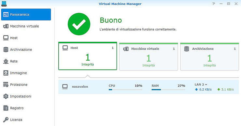Click the RAM usage progress bar

click(x=168, y=90)
